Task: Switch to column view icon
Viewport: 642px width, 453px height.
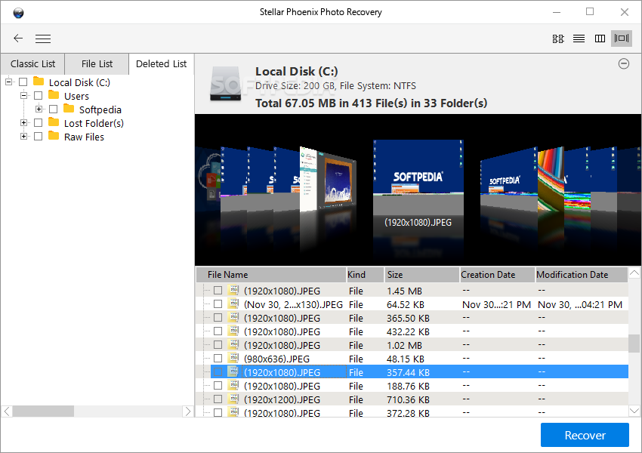Action: tap(600, 39)
